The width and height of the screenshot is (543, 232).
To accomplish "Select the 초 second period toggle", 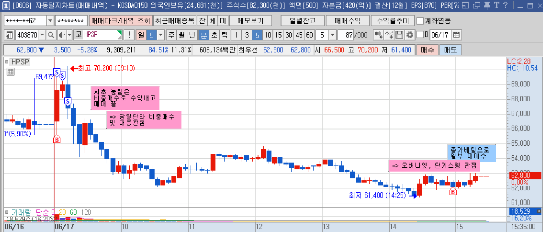I will (x=214, y=35).
